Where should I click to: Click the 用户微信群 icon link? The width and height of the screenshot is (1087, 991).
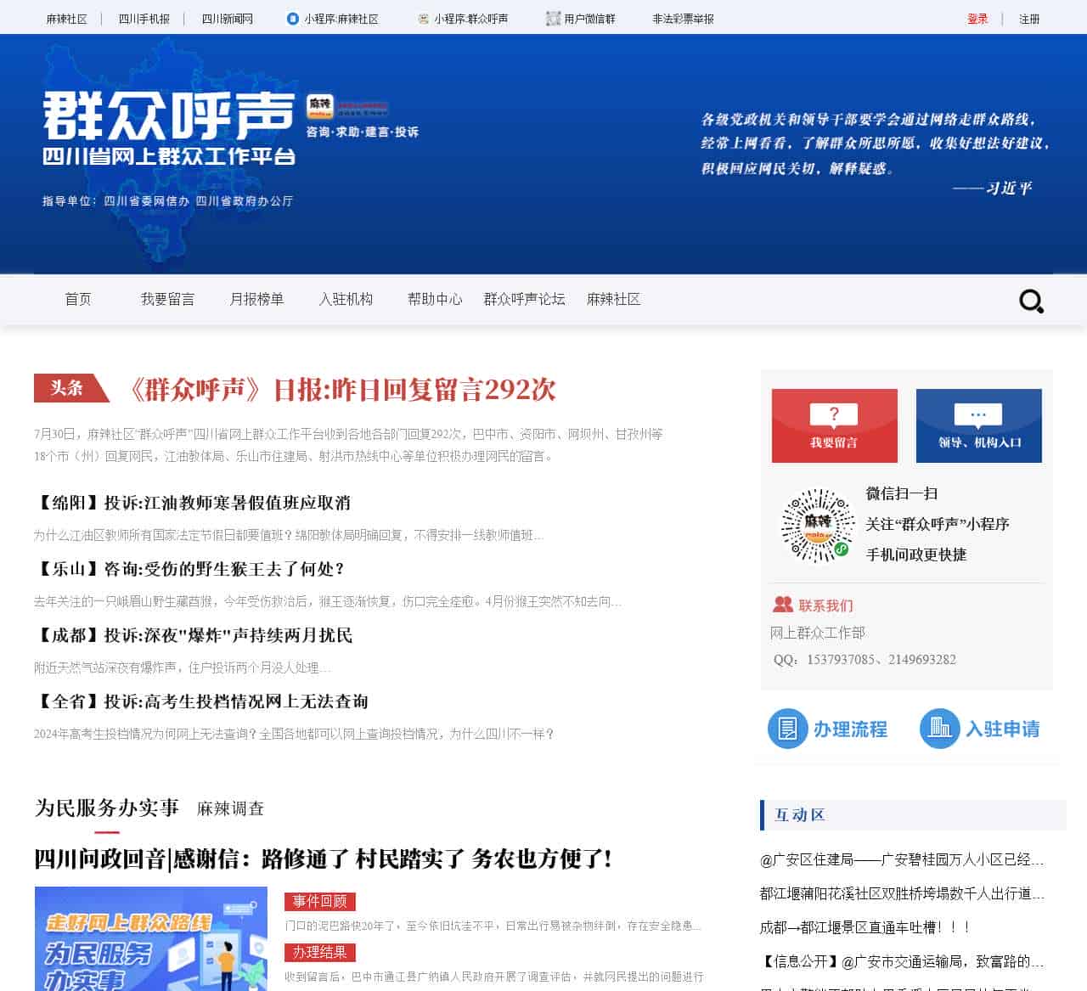(x=581, y=19)
